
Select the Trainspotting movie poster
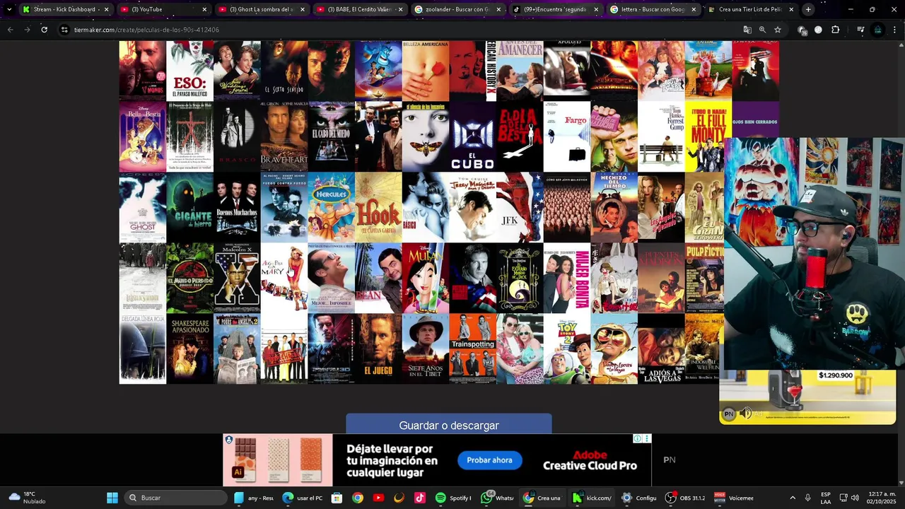pyautogui.click(x=473, y=349)
